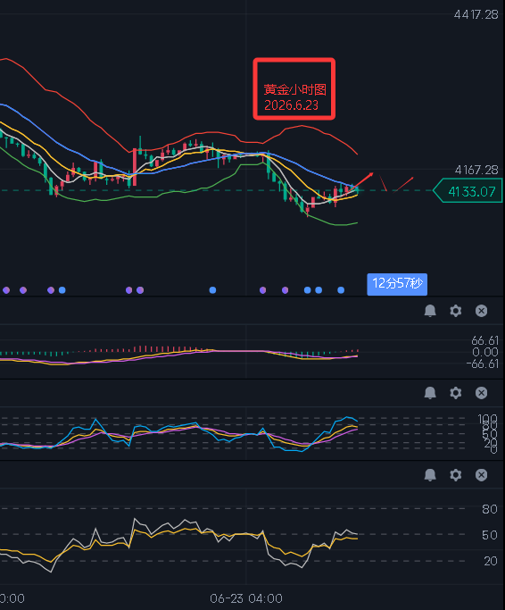Viewport: 505px width, 610px height.
Task: Remove the KDJ stochastic panel with X icon
Action: [481, 393]
